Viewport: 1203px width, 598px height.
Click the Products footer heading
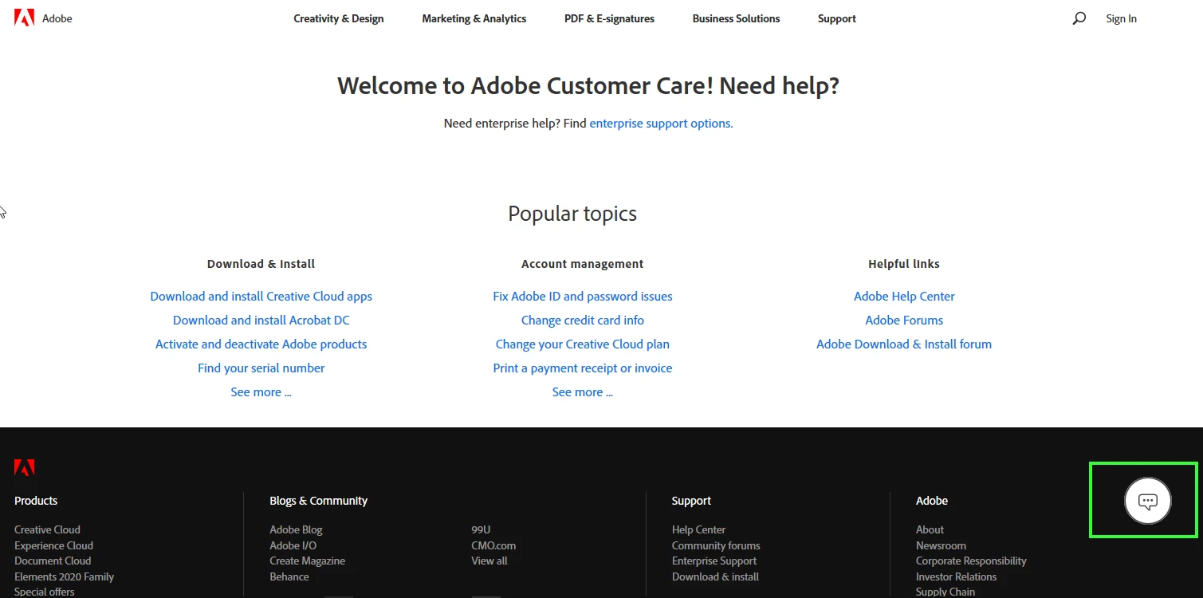[36, 501]
